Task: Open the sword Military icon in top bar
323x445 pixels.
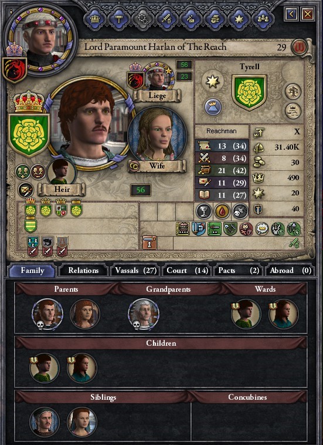Action: click(x=167, y=19)
